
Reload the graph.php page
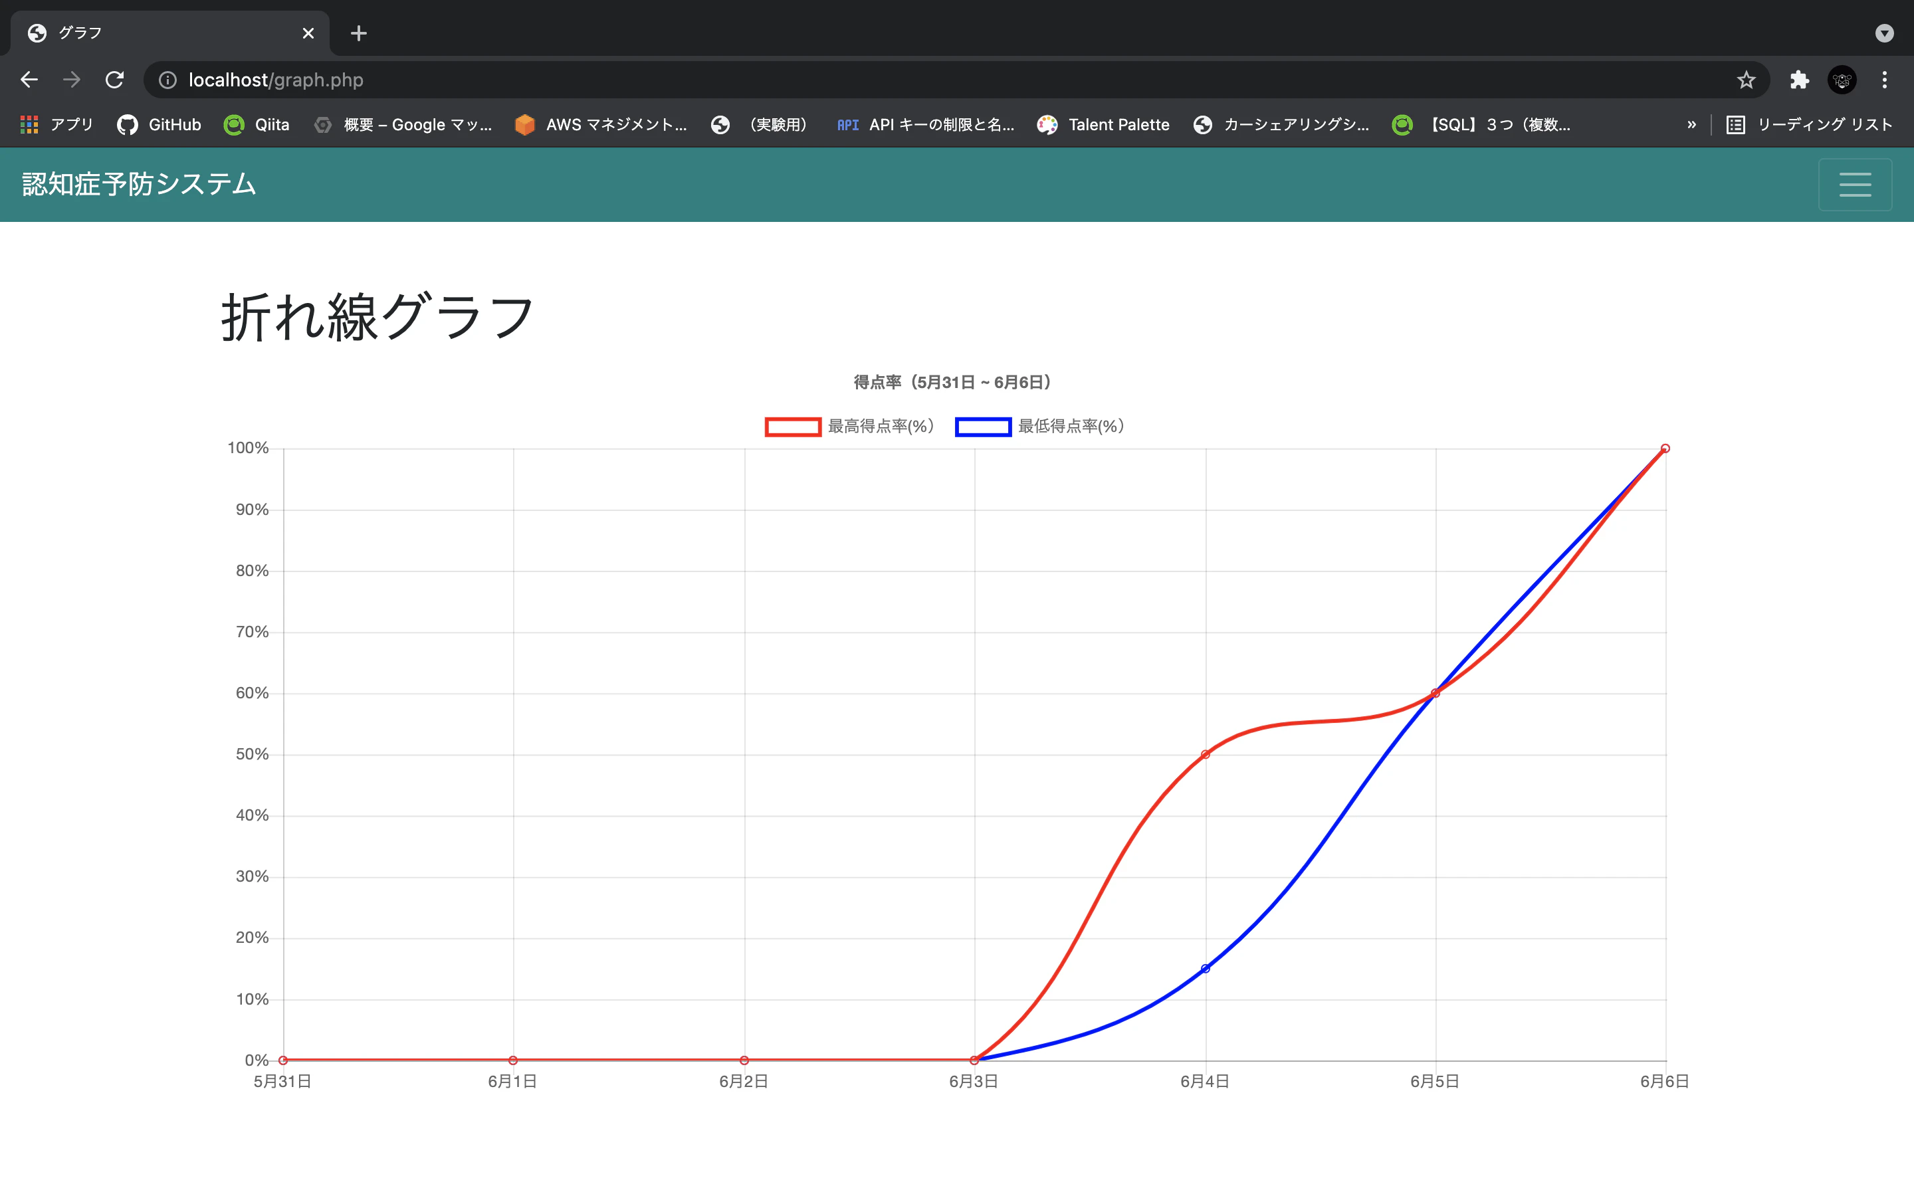115,80
